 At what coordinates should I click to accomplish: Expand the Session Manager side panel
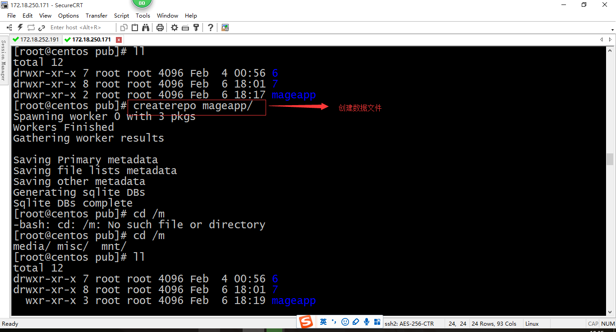click(x=3, y=60)
